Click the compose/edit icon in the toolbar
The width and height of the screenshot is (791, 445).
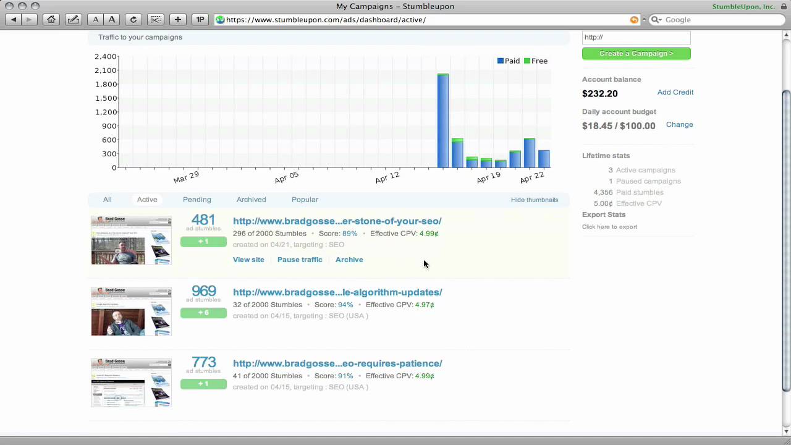pos(73,19)
